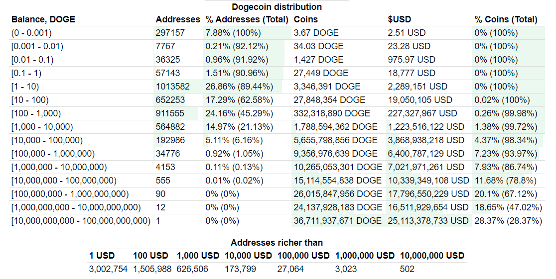Click the '% Addresses (Total)' column header
The width and height of the screenshot is (556, 279).
pyautogui.click(x=247, y=19)
